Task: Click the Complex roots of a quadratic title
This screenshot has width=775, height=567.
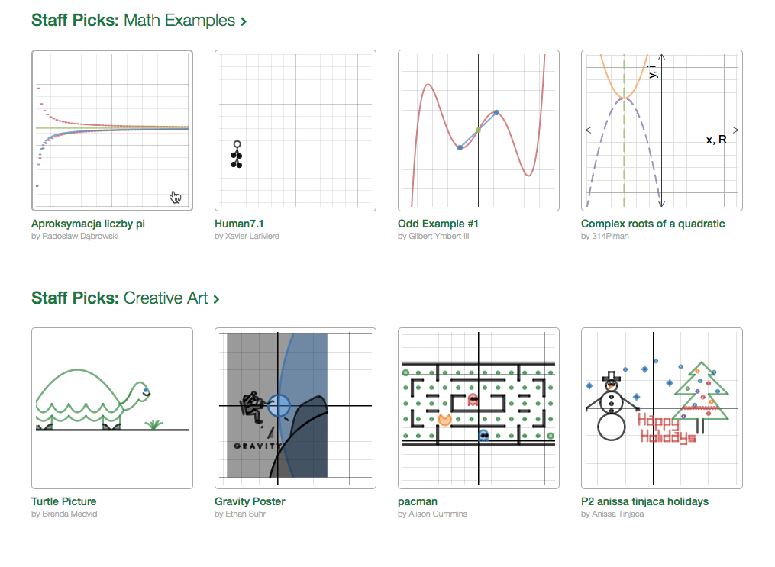Action: pos(653,224)
